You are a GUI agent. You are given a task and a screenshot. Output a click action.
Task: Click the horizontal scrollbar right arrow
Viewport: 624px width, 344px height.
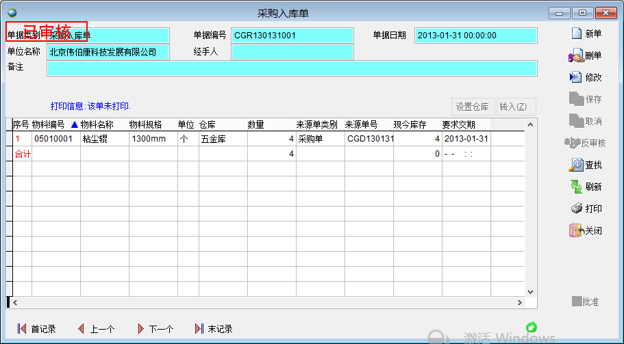519,302
